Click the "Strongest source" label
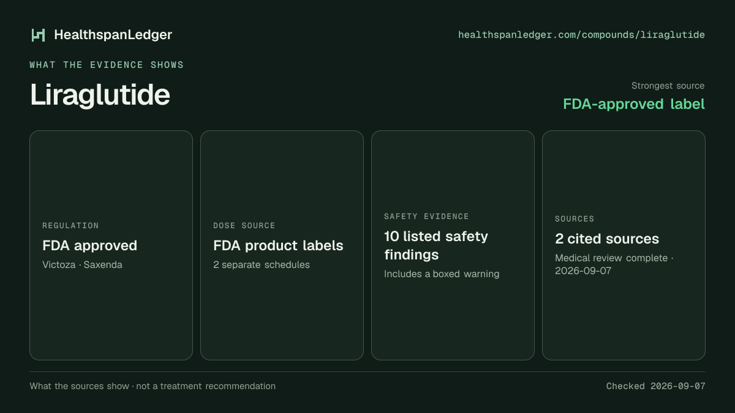The width and height of the screenshot is (735, 413). click(x=668, y=86)
